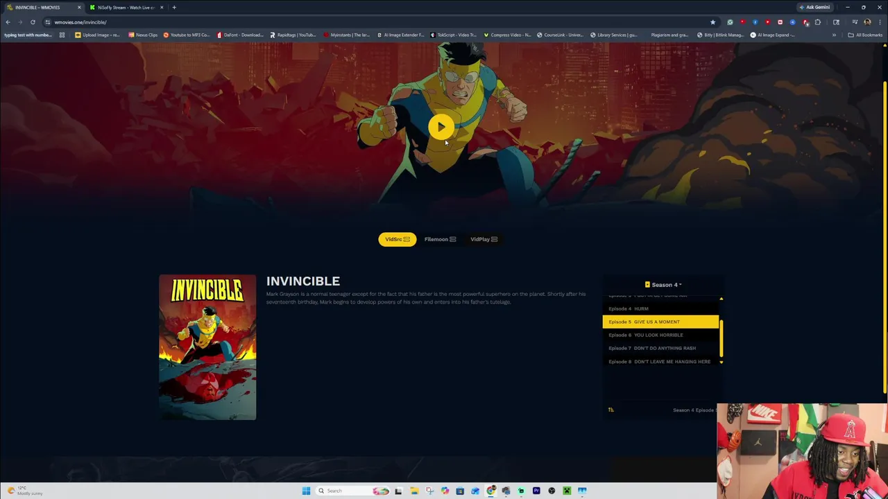Open the CourseLink bookmark
This screenshot has width=888, height=499.
tap(561, 35)
